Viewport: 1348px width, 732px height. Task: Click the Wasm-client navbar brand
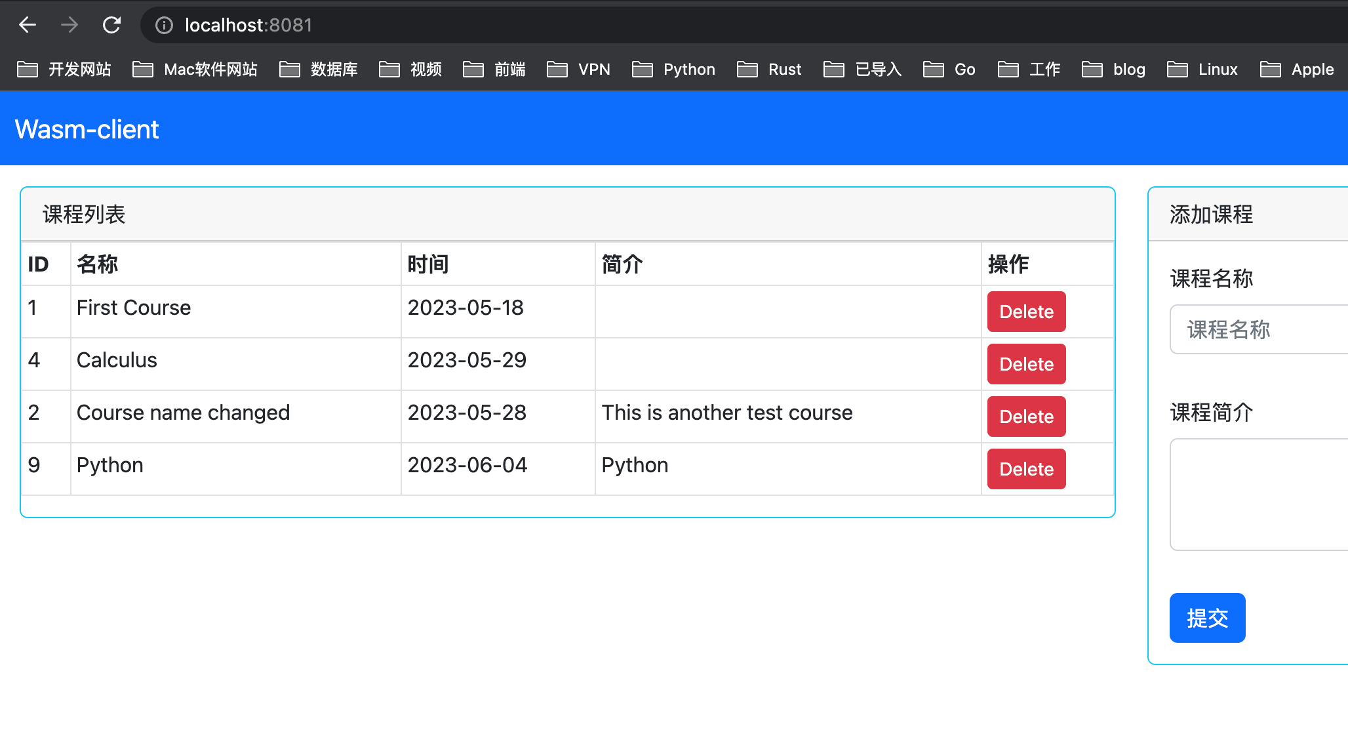[x=87, y=129]
